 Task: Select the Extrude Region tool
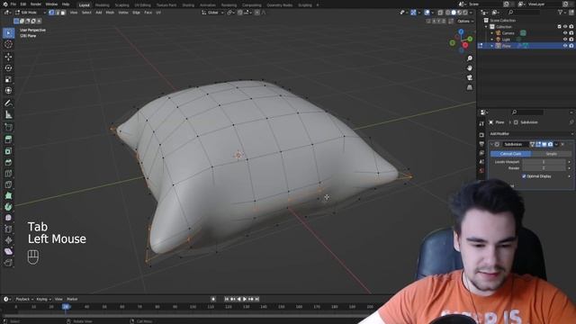coord(8,139)
